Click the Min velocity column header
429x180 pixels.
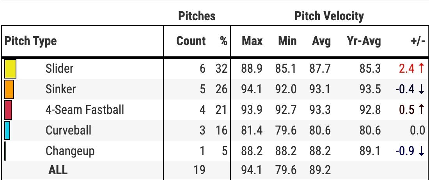(287, 41)
